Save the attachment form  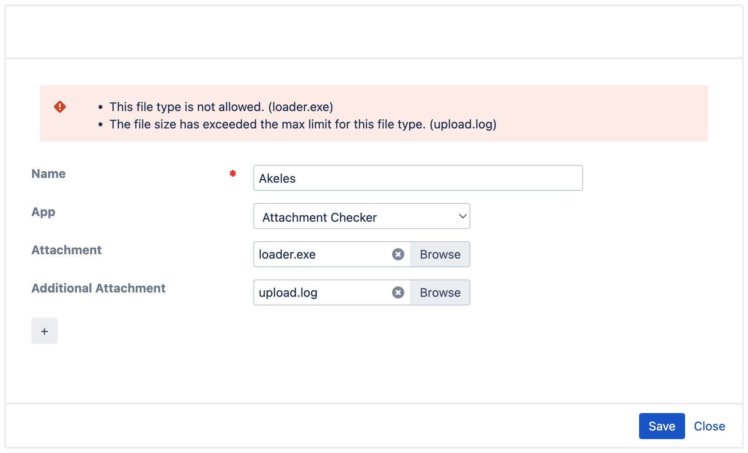tap(661, 426)
